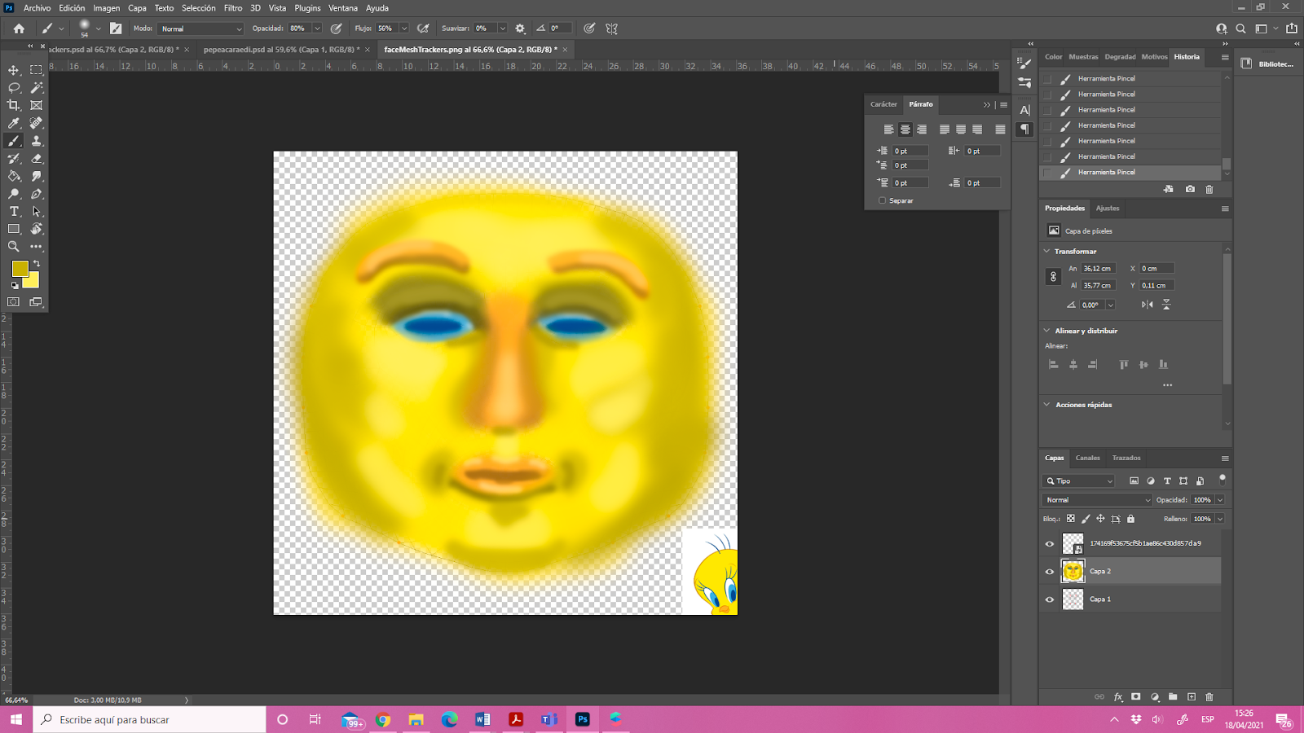The image size is (1304, 733).
Task: Toggle symmetry paint butterfly icon
Action: (x=612, y=29)
